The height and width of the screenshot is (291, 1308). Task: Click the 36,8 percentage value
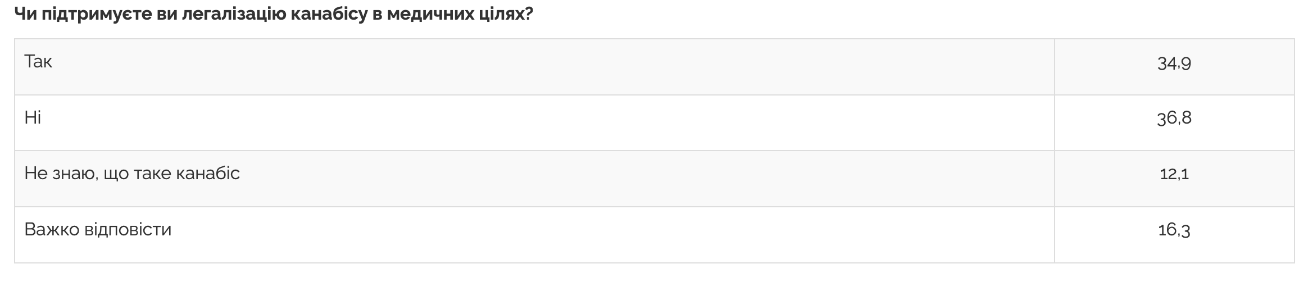(x=1174, y=118)
